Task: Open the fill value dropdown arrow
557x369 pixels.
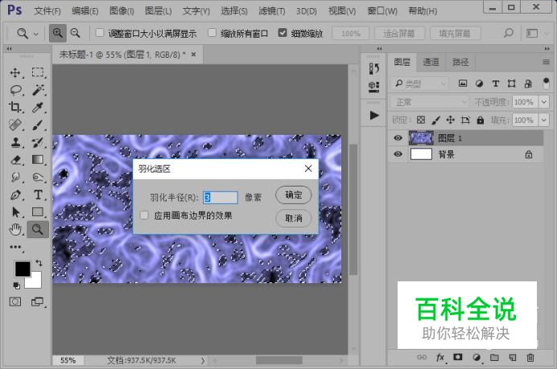Action: click(544, 120)
